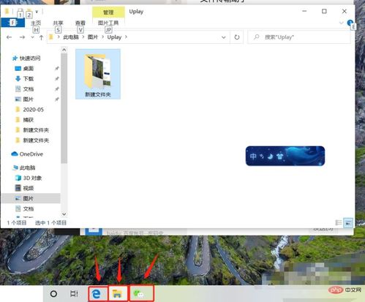The width and height of the screenshot is (365, 302).
Task: Go up one folder level
Action: click(42, 37)
